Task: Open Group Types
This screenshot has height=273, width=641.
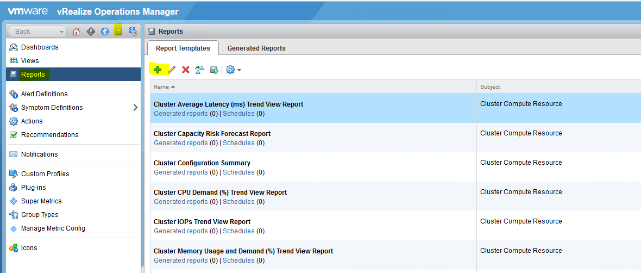Action: click(40, 214)
